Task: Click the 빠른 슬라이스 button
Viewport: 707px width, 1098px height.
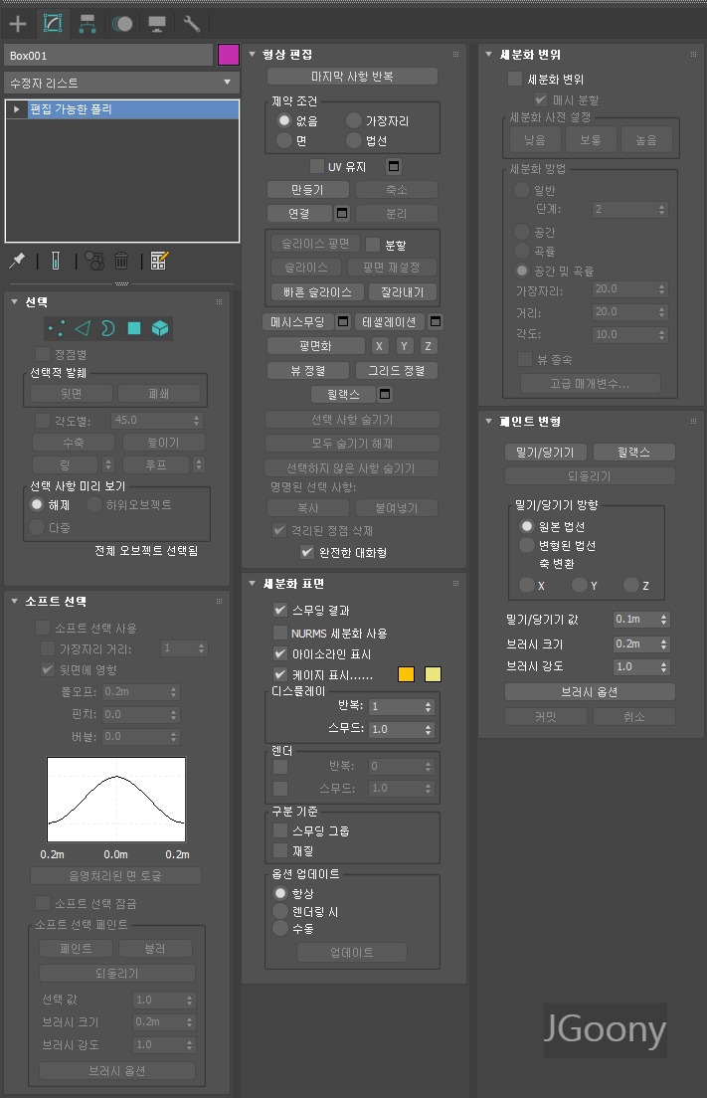Action: tap(317, 292)
